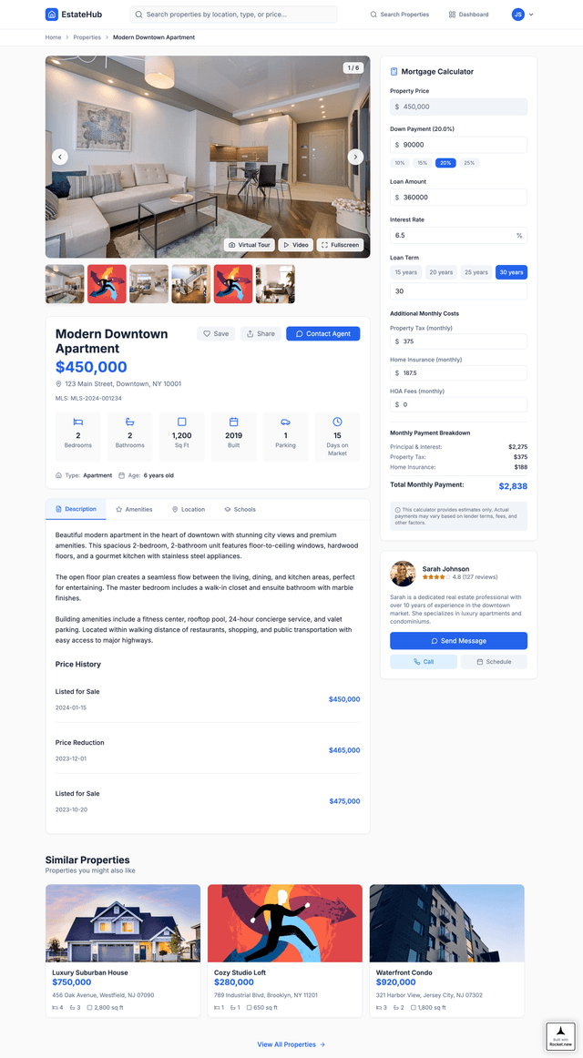The image size is (583, 1058).
Task: Show the next gallery photo arrow
Action: [355, 157]
